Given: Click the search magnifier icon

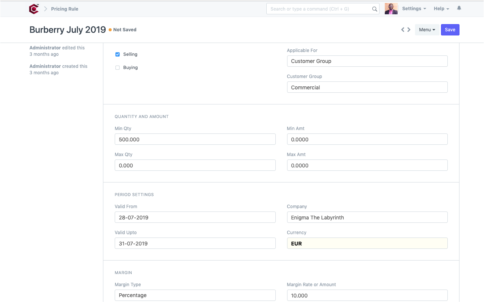Looking at the screenshot, I should [375, 9].
